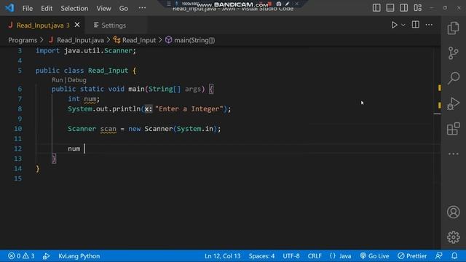Click the Scanner import on line 3
This screenshot has width=466, height=262.
118,50
